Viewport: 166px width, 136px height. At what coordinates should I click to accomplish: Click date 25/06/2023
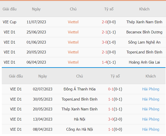[36, 32]
